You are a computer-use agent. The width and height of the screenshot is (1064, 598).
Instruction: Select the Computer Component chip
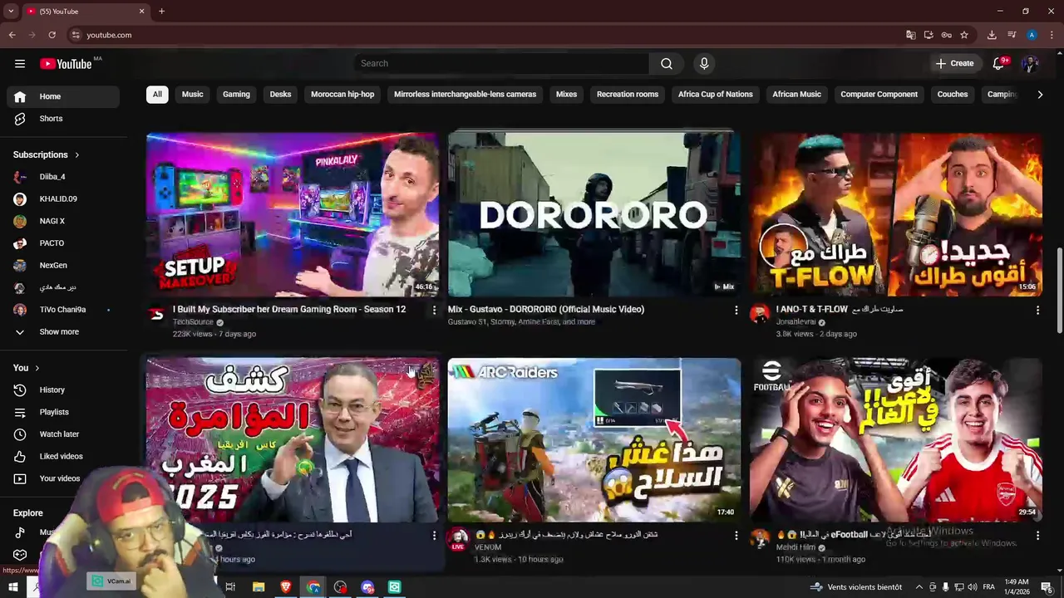click(879, 94)
